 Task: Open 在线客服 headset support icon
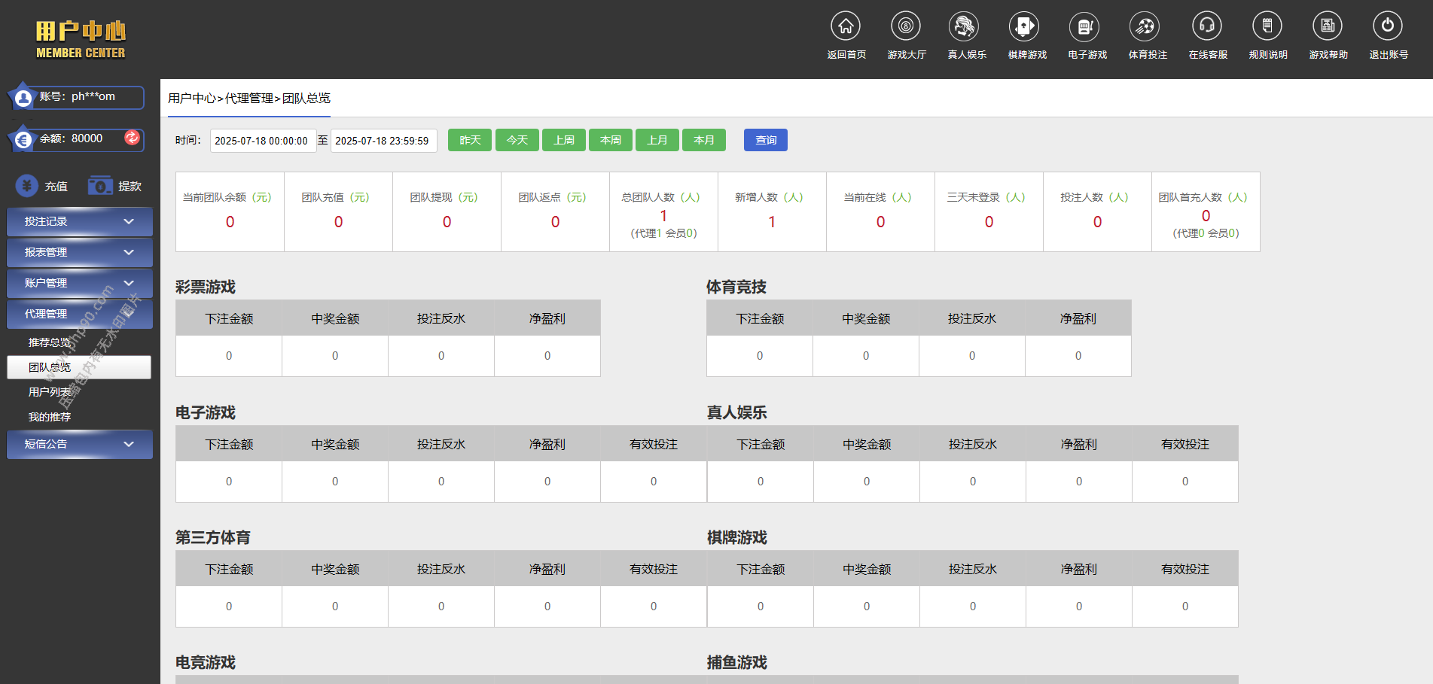[x=1207, y=27]
